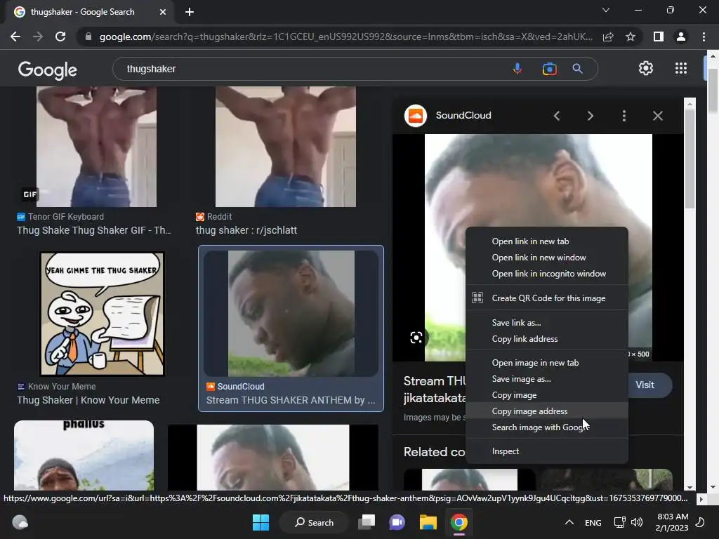
Task: Click the magnifier search button
Action: pyautogui.click(x=577, y=69)
